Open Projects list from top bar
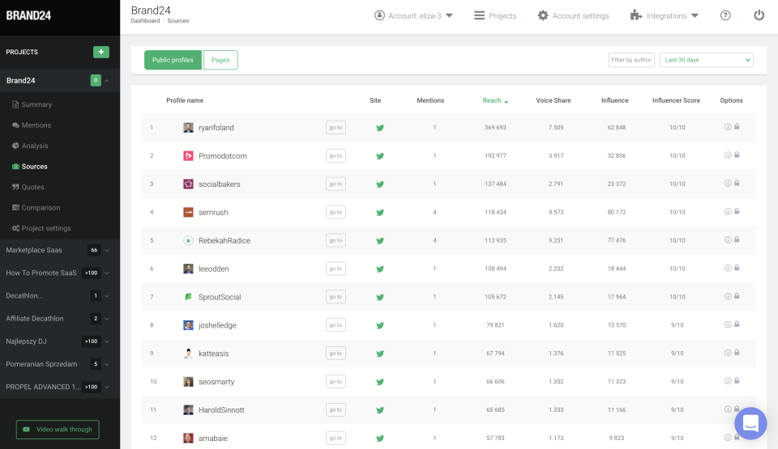This screenshot has width=778, height=449. point(495,16)
